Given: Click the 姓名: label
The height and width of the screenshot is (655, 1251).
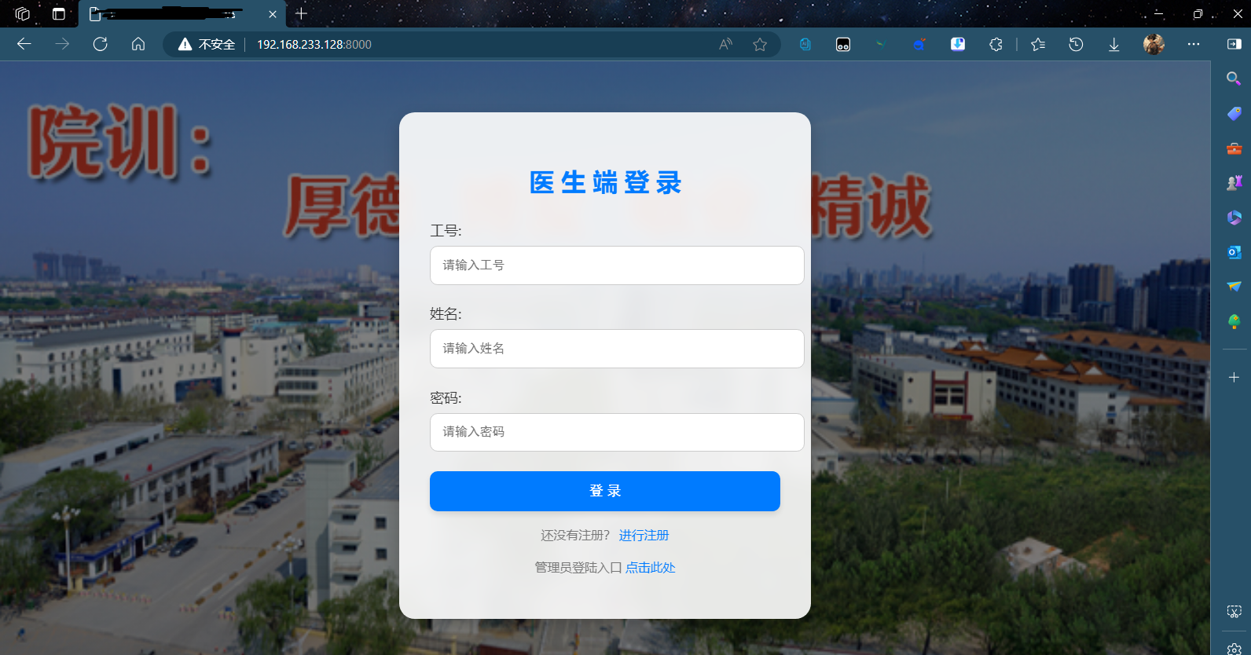Looking at the screenshot, I should pyautogui.click(x=446, y=314).
